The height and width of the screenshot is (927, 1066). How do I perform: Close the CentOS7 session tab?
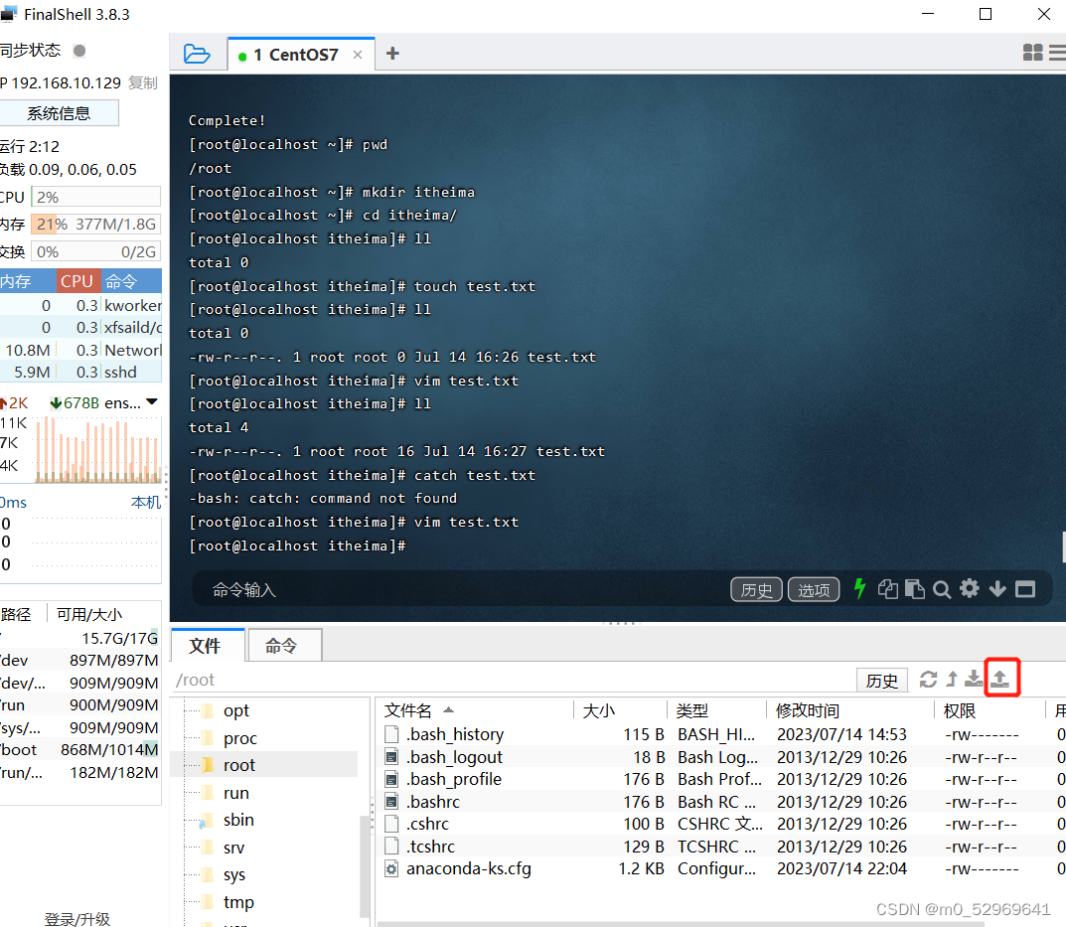pos(358,55)
